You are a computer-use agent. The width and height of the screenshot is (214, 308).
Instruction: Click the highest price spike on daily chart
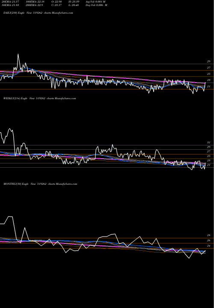18,54
